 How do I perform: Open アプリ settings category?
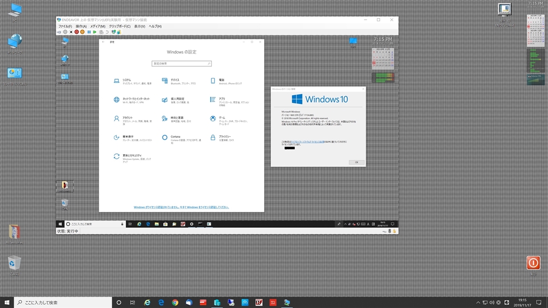(230, 101)
